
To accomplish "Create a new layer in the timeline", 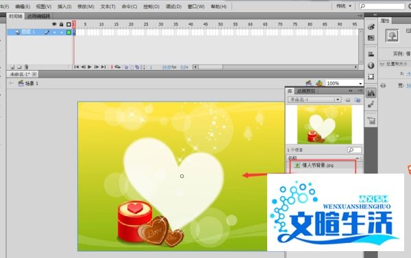I will pyautogui.click(x=12, y=67).
